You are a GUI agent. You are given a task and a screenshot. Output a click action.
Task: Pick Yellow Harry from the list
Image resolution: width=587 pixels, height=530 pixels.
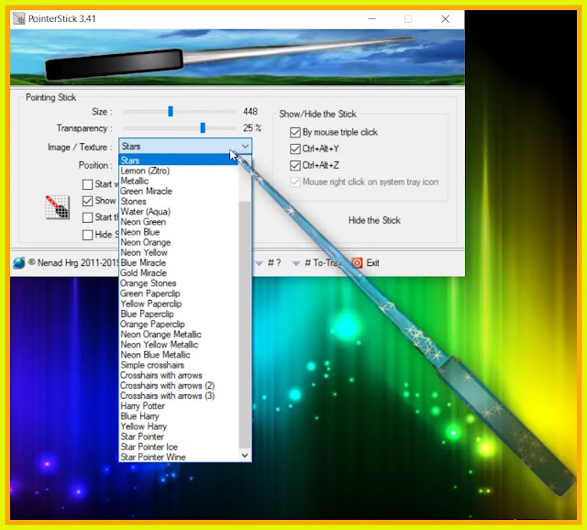179,426
